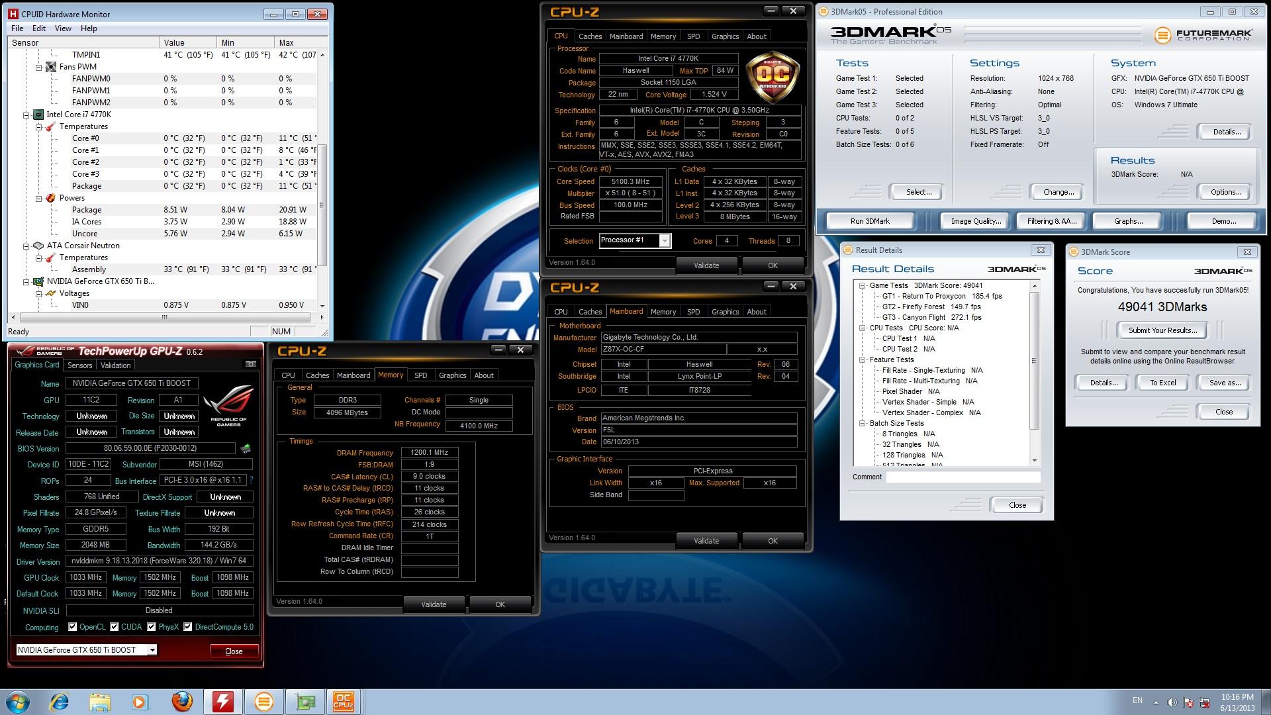The width and height of the screenshot is (1271, 715).
Task: Collapse Feature Tests in Result Details
Action: click(x=863, y=359)
